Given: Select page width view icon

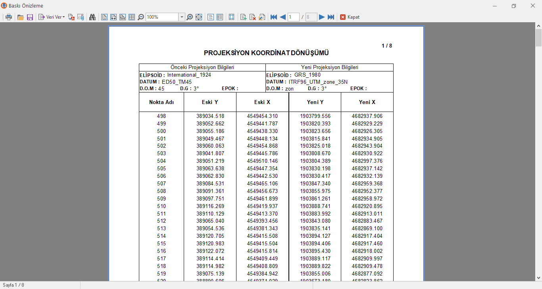Looking at the screenshot, I should click(x=113, y=17).
